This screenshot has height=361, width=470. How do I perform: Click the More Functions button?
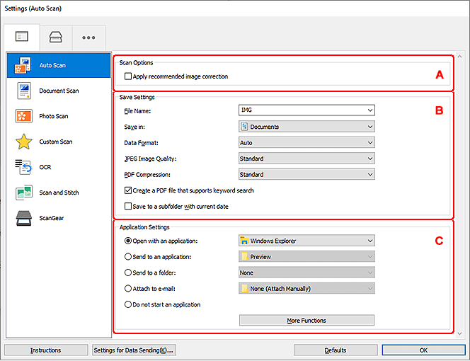(306, 321)
